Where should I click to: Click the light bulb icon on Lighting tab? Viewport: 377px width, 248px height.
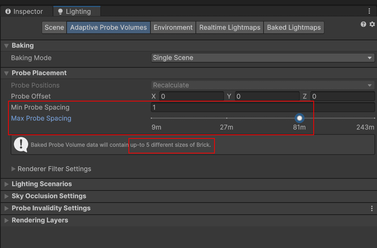tap(60, 11)
